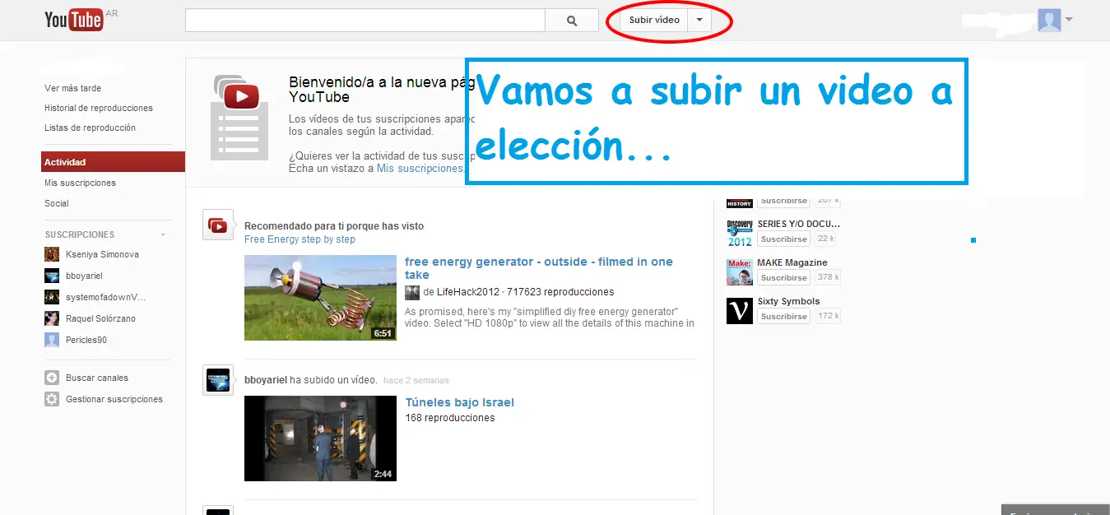Open Mis suscripciones in the sidebar
1110x515 pixels.
pyautogui.click(x=80, y=183)
